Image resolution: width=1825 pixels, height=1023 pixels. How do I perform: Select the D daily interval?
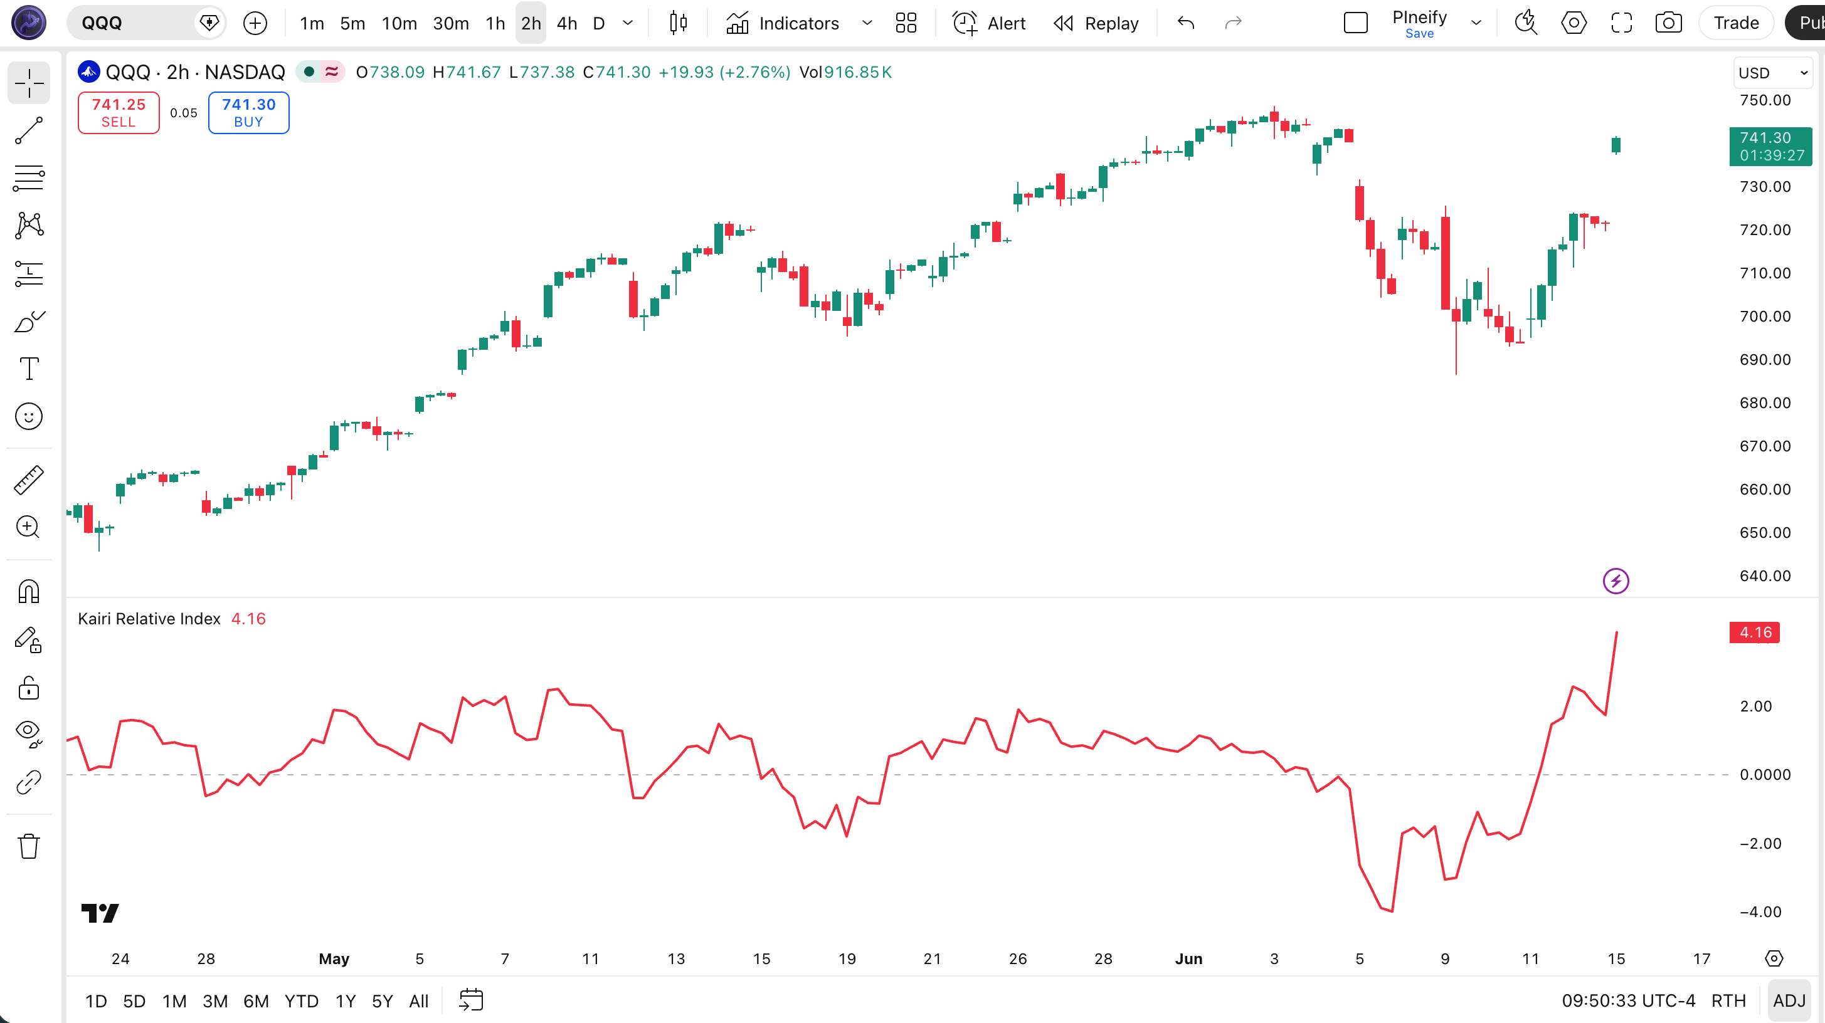[x=599, y=23]
